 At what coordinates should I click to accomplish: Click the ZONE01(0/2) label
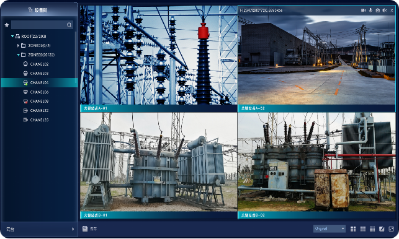point(39,45)
